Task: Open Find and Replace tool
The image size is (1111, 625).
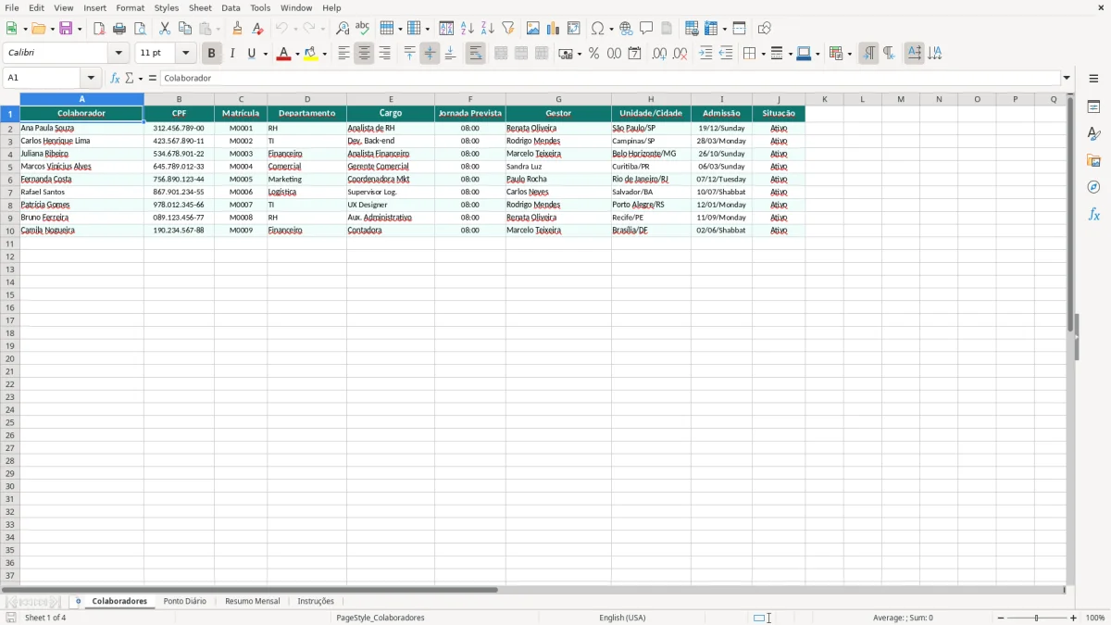Action: click(x=343, y=29)
